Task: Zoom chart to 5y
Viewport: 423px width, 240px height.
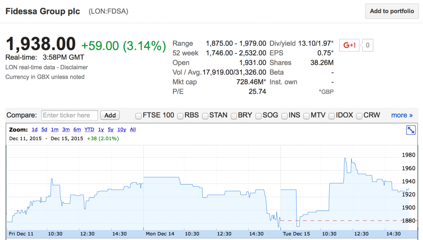Action: click(111, 129)
